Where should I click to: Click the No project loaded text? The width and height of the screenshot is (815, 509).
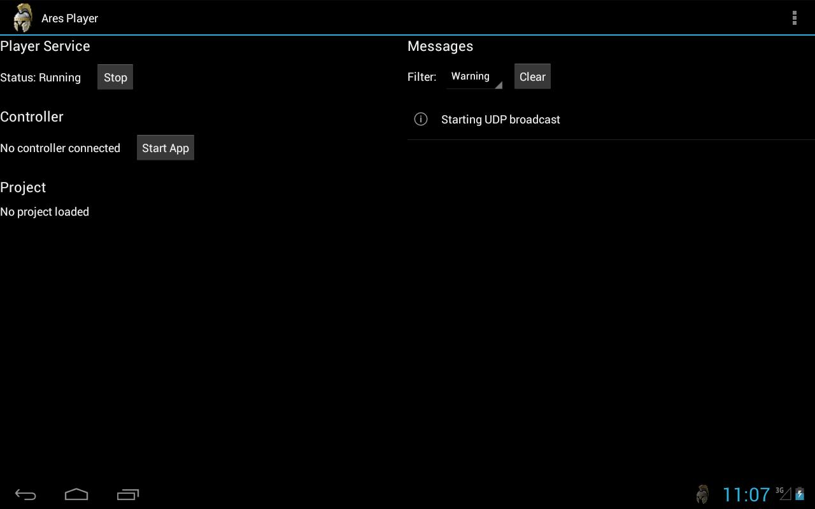pos(45,212)
